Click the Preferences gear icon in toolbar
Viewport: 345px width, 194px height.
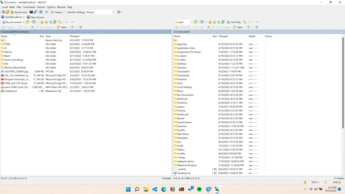point(47,12)
